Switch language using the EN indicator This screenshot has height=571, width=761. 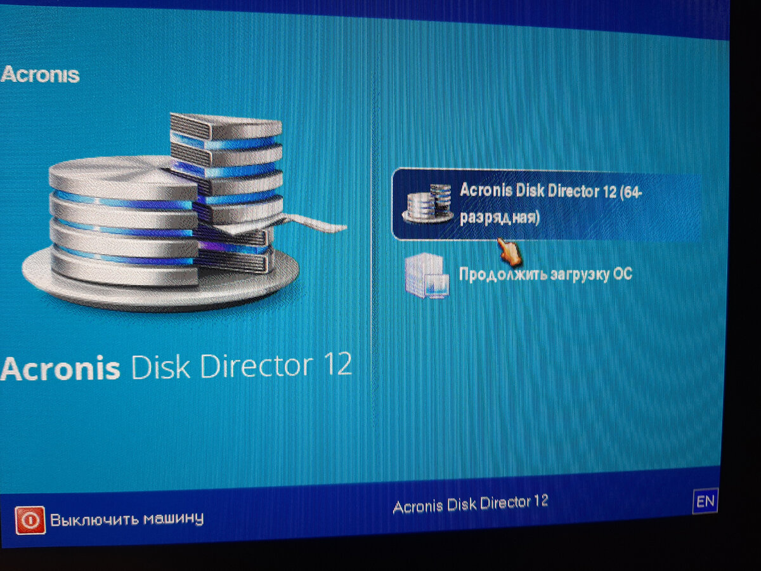705,502
